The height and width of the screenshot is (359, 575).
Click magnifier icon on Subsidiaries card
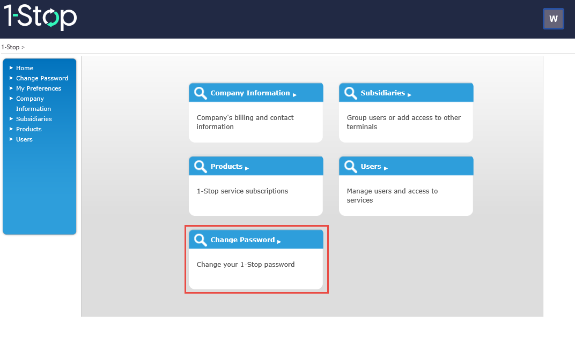[351, 93]
